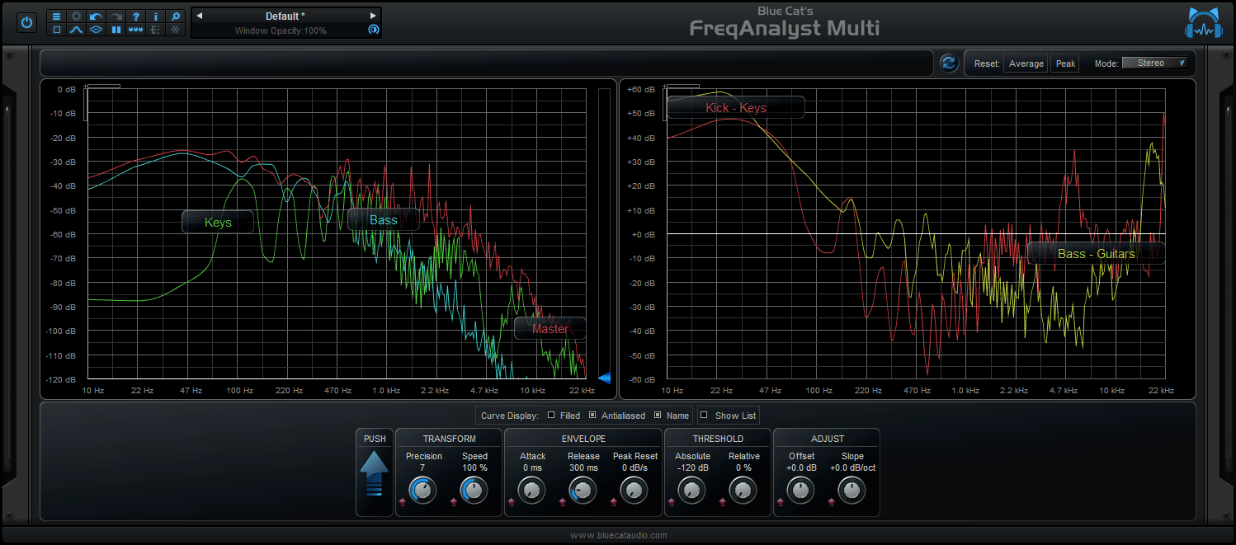
Task: Open the hamburger menu icon
Action: click(56, 16)
